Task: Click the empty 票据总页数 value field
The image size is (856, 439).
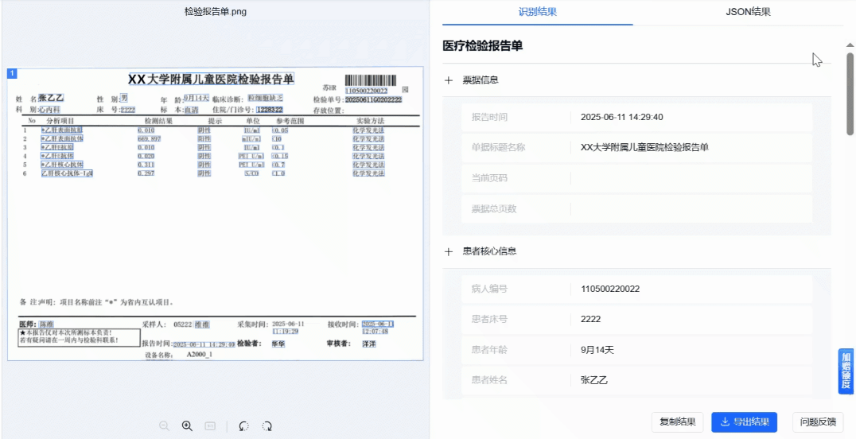Action: tap(691, 208)
